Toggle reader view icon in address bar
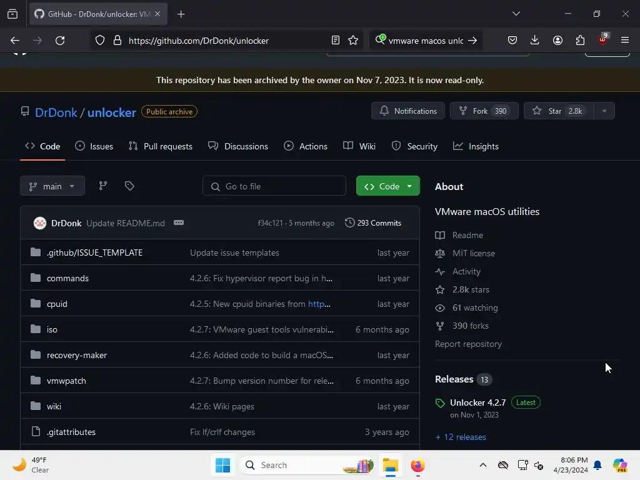This screenshot has height=480, width=640. [336, 41]
